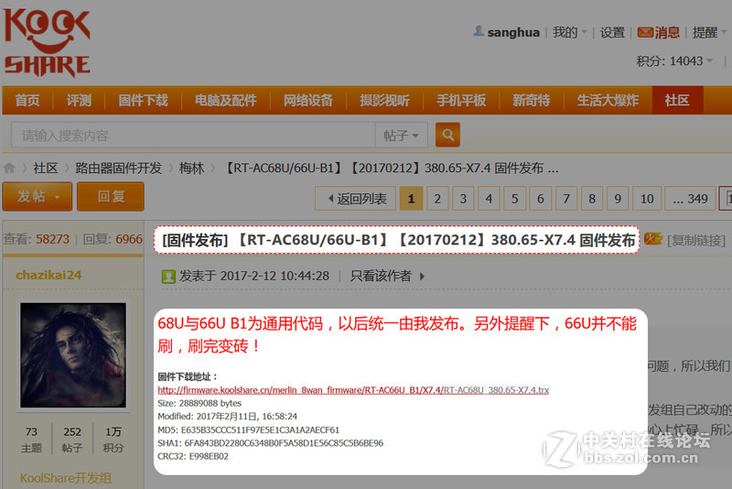The width and height of the screenshot is (732, 489).
Task: Switch to 电脑及配件 tab
Action: pyautogui.click(x=225, y=100)
